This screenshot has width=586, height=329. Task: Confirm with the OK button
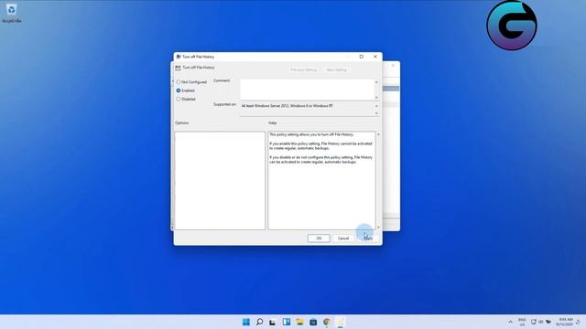(319, 238)
